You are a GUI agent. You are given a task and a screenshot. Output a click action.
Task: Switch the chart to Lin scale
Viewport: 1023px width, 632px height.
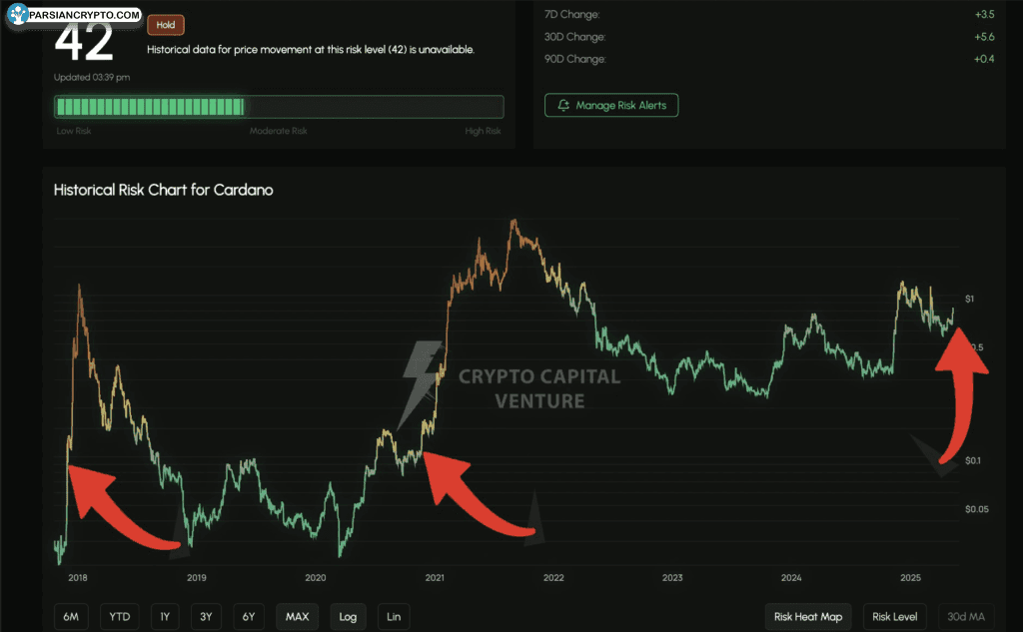[x=394, y=617]
